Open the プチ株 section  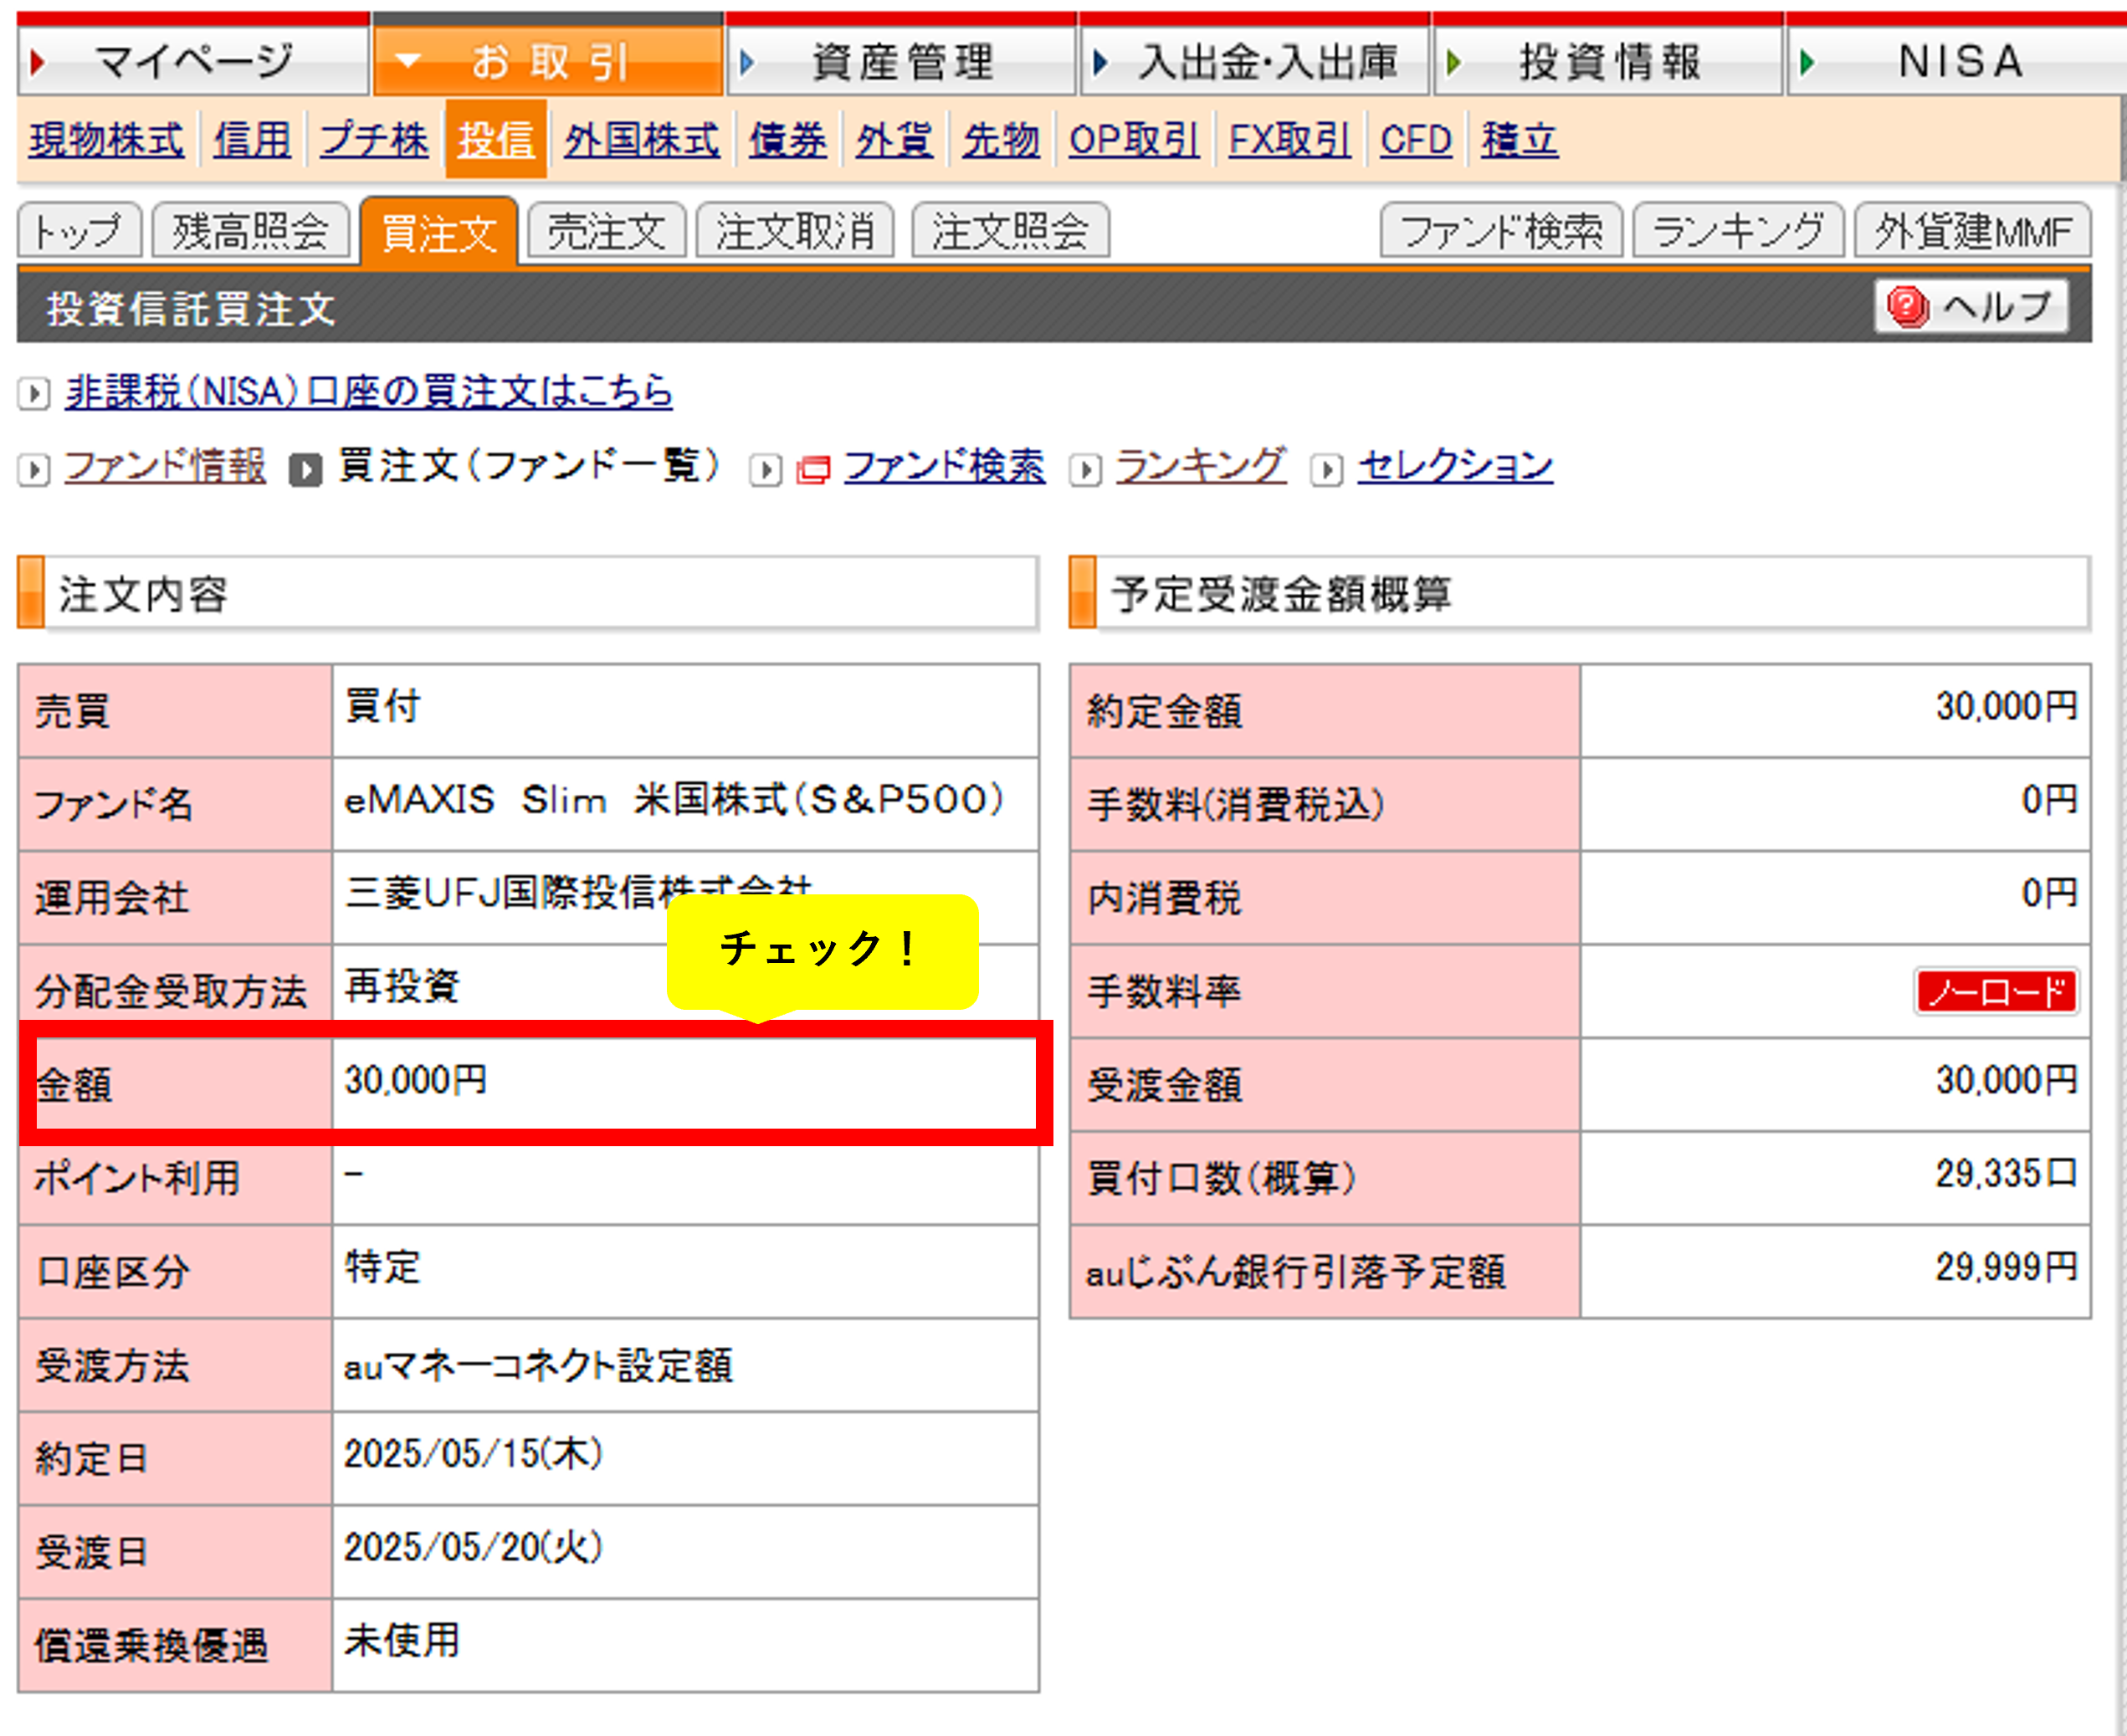(x=374, y=140)
